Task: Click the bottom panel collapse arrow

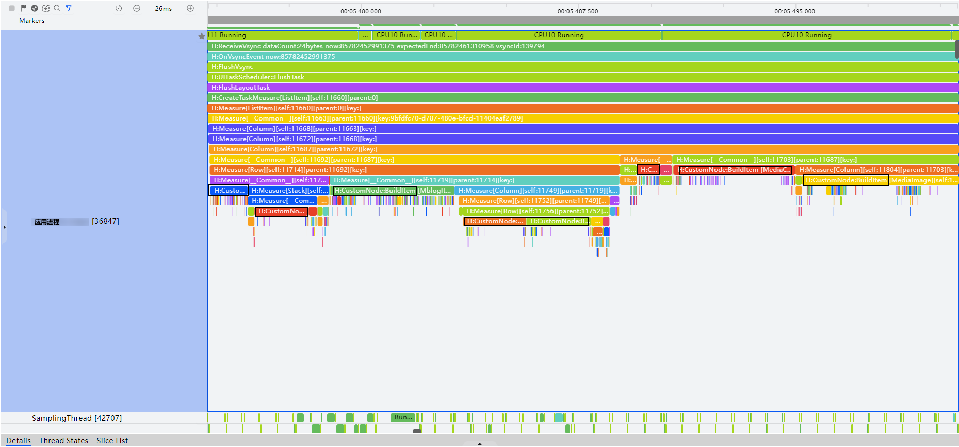Action: point(480,443)
